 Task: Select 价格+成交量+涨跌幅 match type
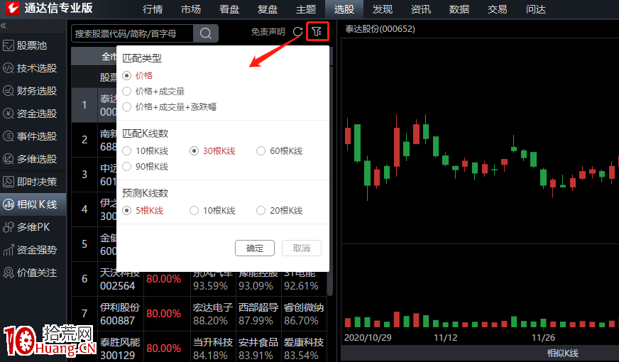click(170, 106)
